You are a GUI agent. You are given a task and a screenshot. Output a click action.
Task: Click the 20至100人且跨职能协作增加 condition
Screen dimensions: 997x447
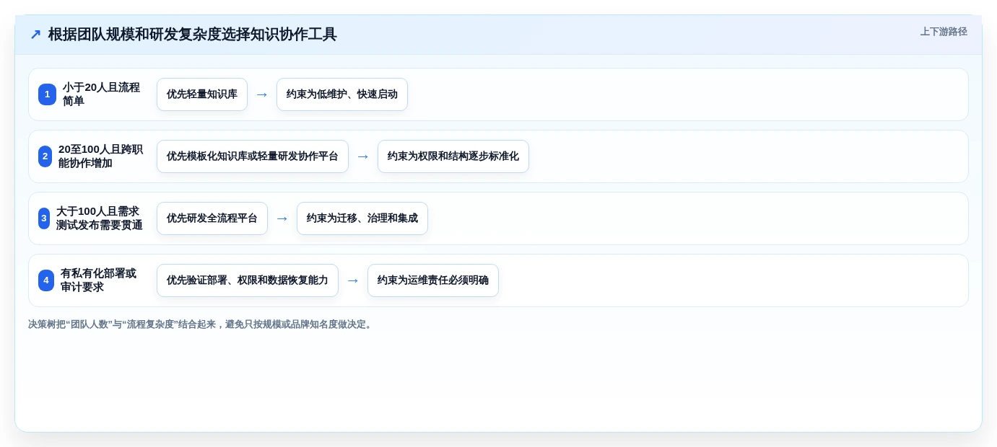[100, 156]
